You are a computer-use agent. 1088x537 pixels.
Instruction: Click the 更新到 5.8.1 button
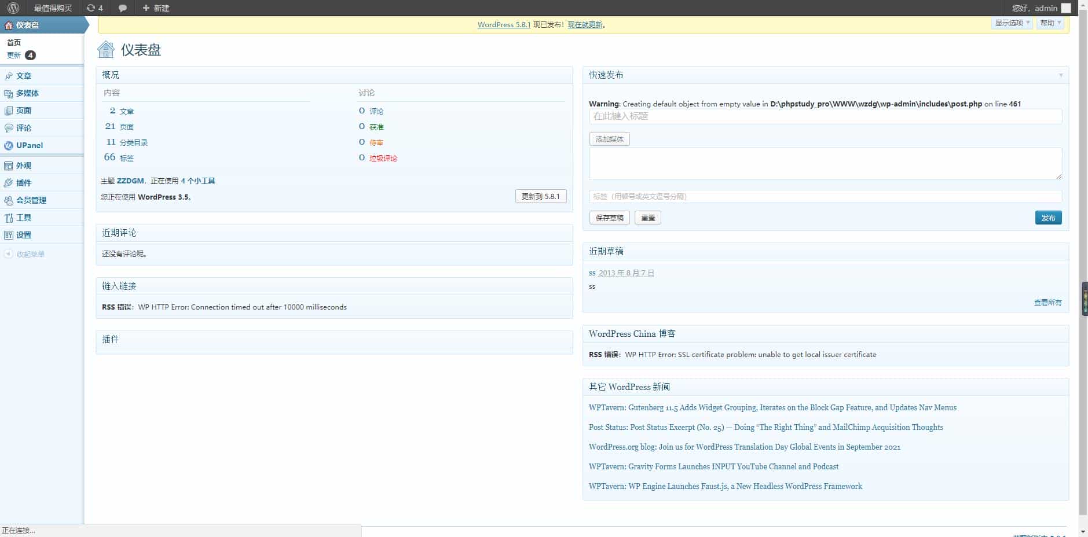(541, 196)
